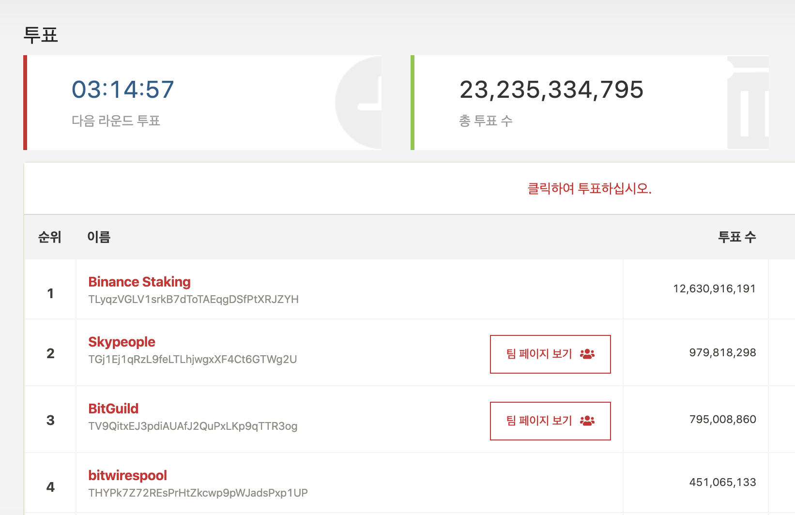Open the Skypeople candidate link
This screenshot has width=795, height=515.
122,342
